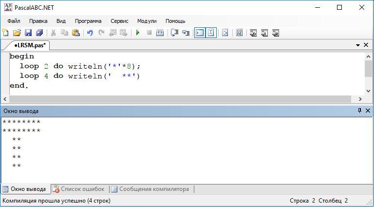Click the editor vertical scrollbar down arrow

tap(368, 91)
